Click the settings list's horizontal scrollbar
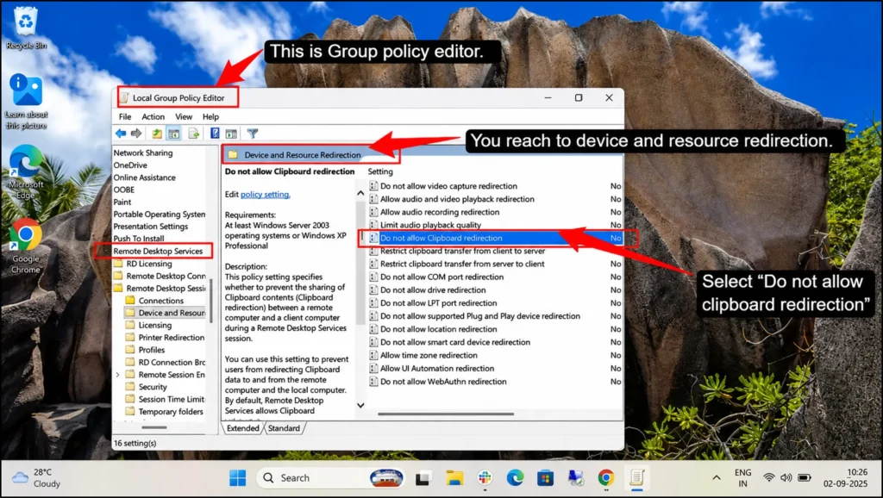The height and width of the screenshot is (498, 883). click(x=446, y=414)
